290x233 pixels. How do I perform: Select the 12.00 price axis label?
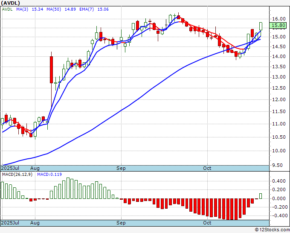(279, 99)
